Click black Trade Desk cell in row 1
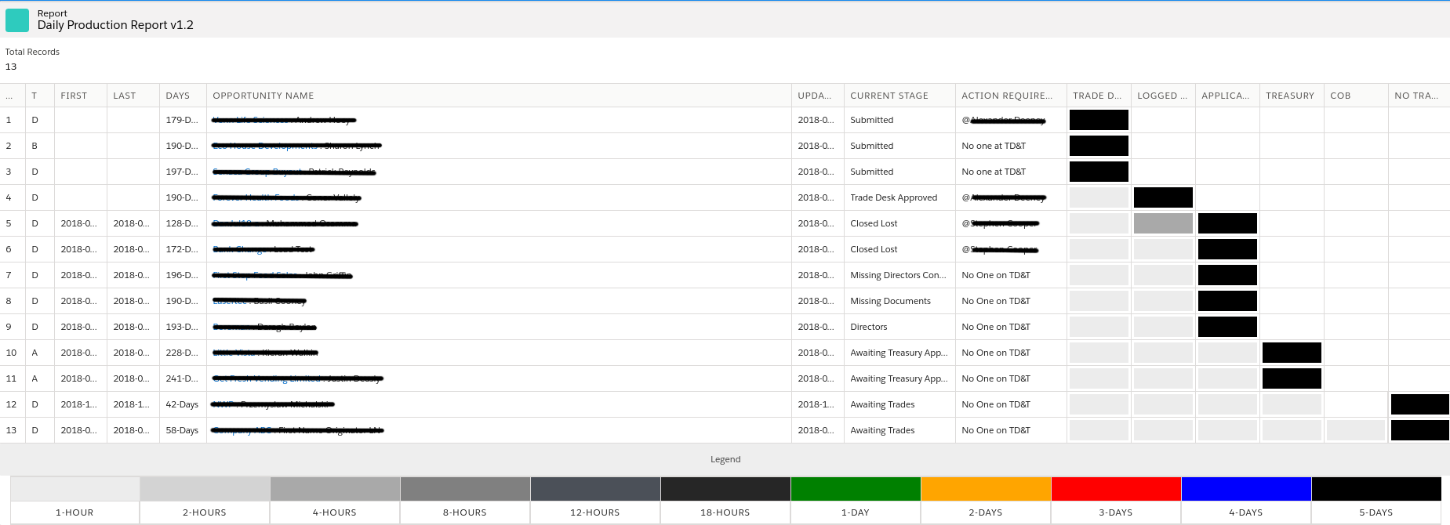 click(x=1099, y=120)
